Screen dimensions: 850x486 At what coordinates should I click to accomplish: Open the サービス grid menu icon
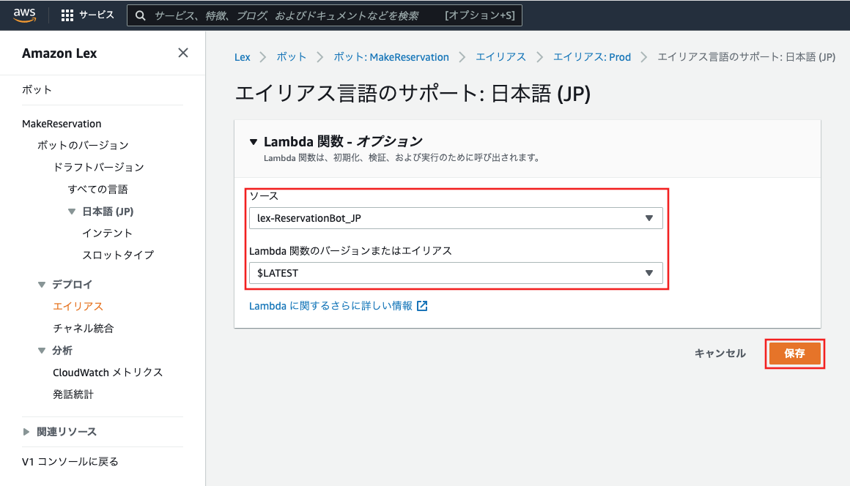(x=67, y=15)
